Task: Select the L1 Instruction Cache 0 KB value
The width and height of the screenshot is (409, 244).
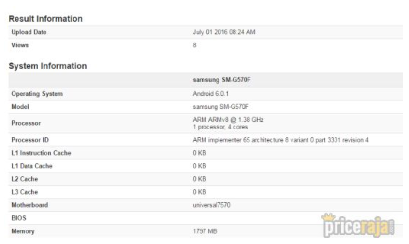Action: (x=200, y=153)
